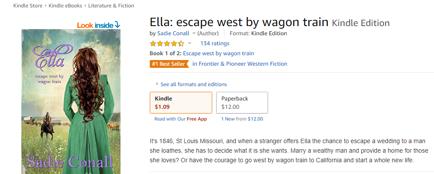This screenshot has width=434, height=174.
Task: Click the book title heading
Action: (x=239, y=22)
